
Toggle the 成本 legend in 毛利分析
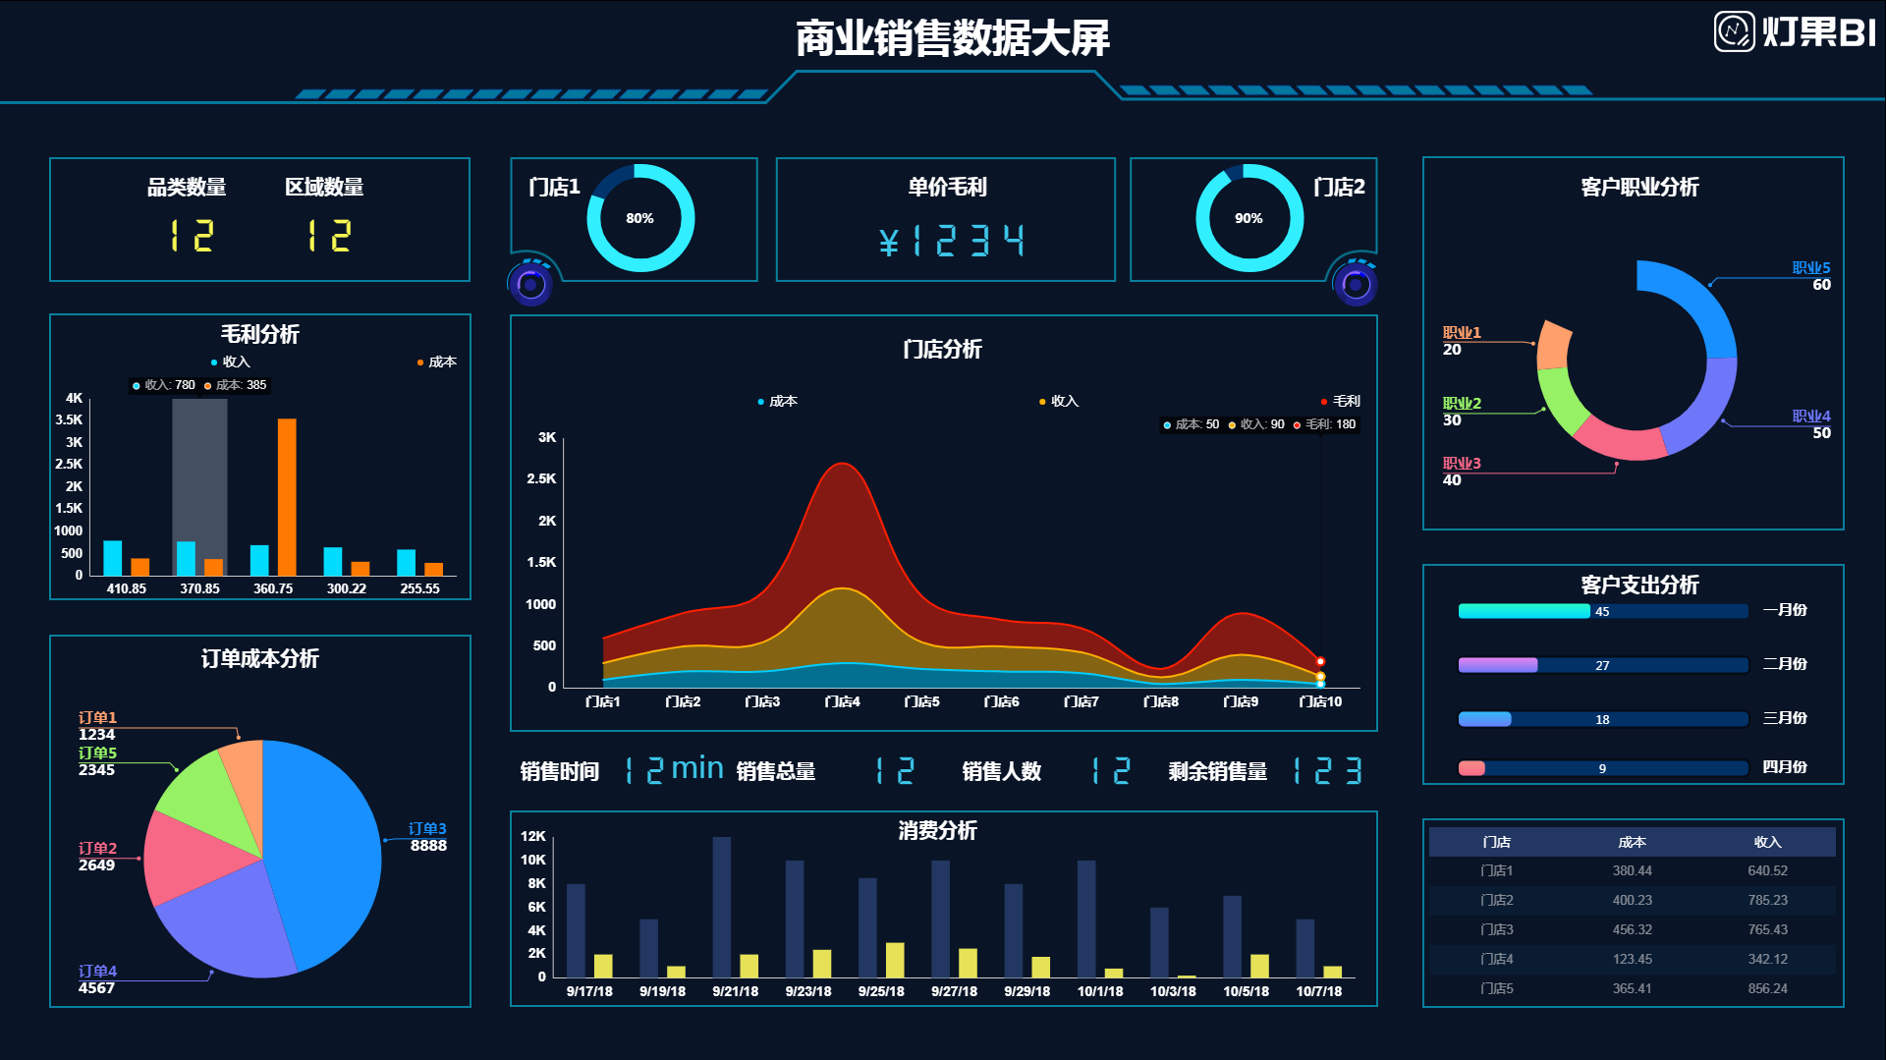coord(437,362)
